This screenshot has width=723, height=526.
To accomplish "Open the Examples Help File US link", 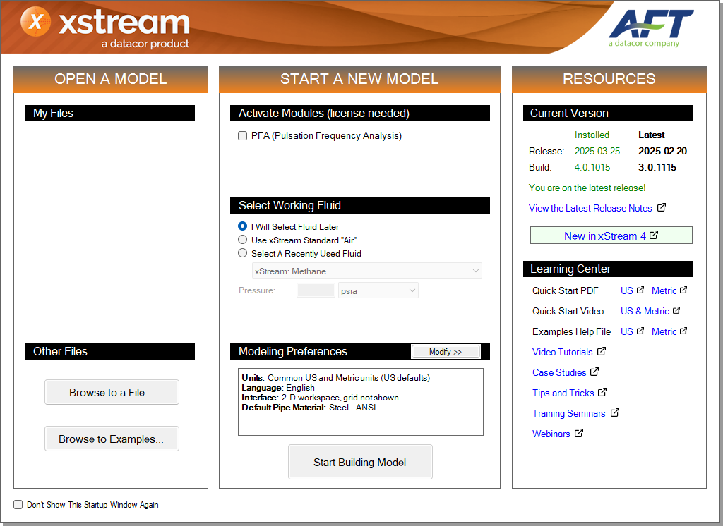I will pyautogui.click(x=627, y=331).
